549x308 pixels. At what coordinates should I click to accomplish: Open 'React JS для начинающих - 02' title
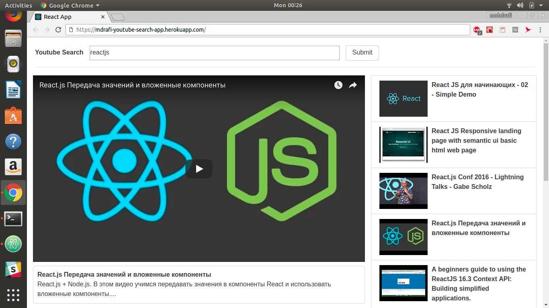(480, 89)
